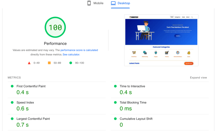
Task: Click the Largest Contentful Paint label
Action: click(x=33, y=119)
